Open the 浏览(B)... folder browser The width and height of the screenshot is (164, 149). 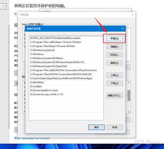[115, 55]
